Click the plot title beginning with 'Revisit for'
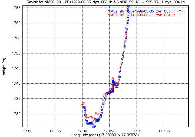Viewport: 195px width, 137px height. [106, 2]
